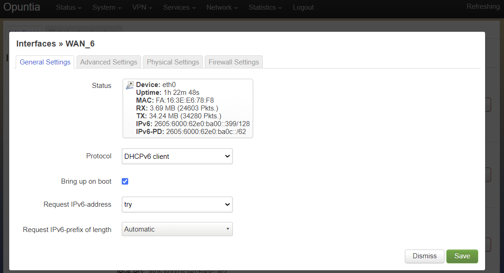Click the Protocol label
This screenshot has width=504, height=273.
[x=99, y=156]
